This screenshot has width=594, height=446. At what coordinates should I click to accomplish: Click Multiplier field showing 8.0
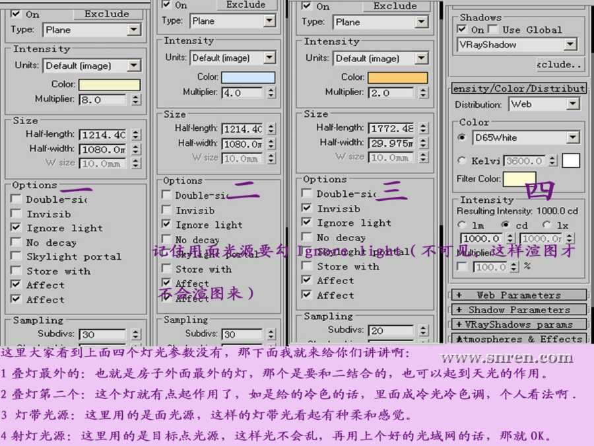click(102, 100)
